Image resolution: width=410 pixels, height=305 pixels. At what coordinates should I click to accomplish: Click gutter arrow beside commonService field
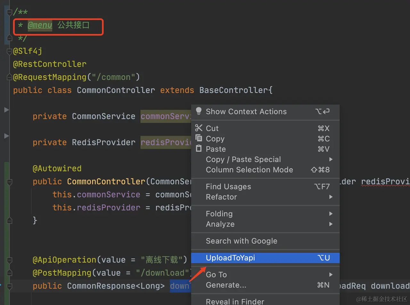click(x=6, y=110)
